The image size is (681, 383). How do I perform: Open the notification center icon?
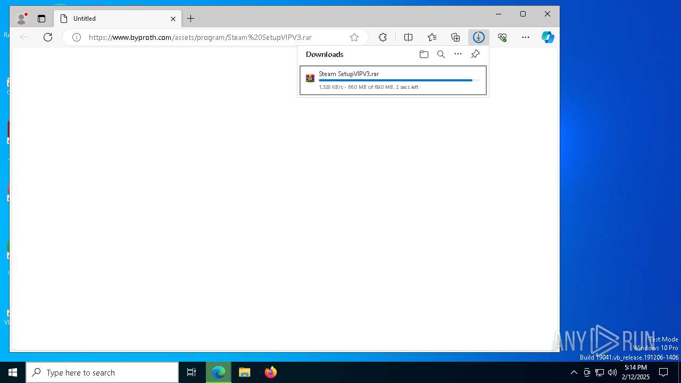[x=663, y=372]
